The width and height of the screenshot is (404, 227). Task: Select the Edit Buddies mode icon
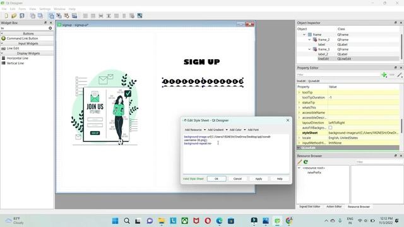(67, 16)
